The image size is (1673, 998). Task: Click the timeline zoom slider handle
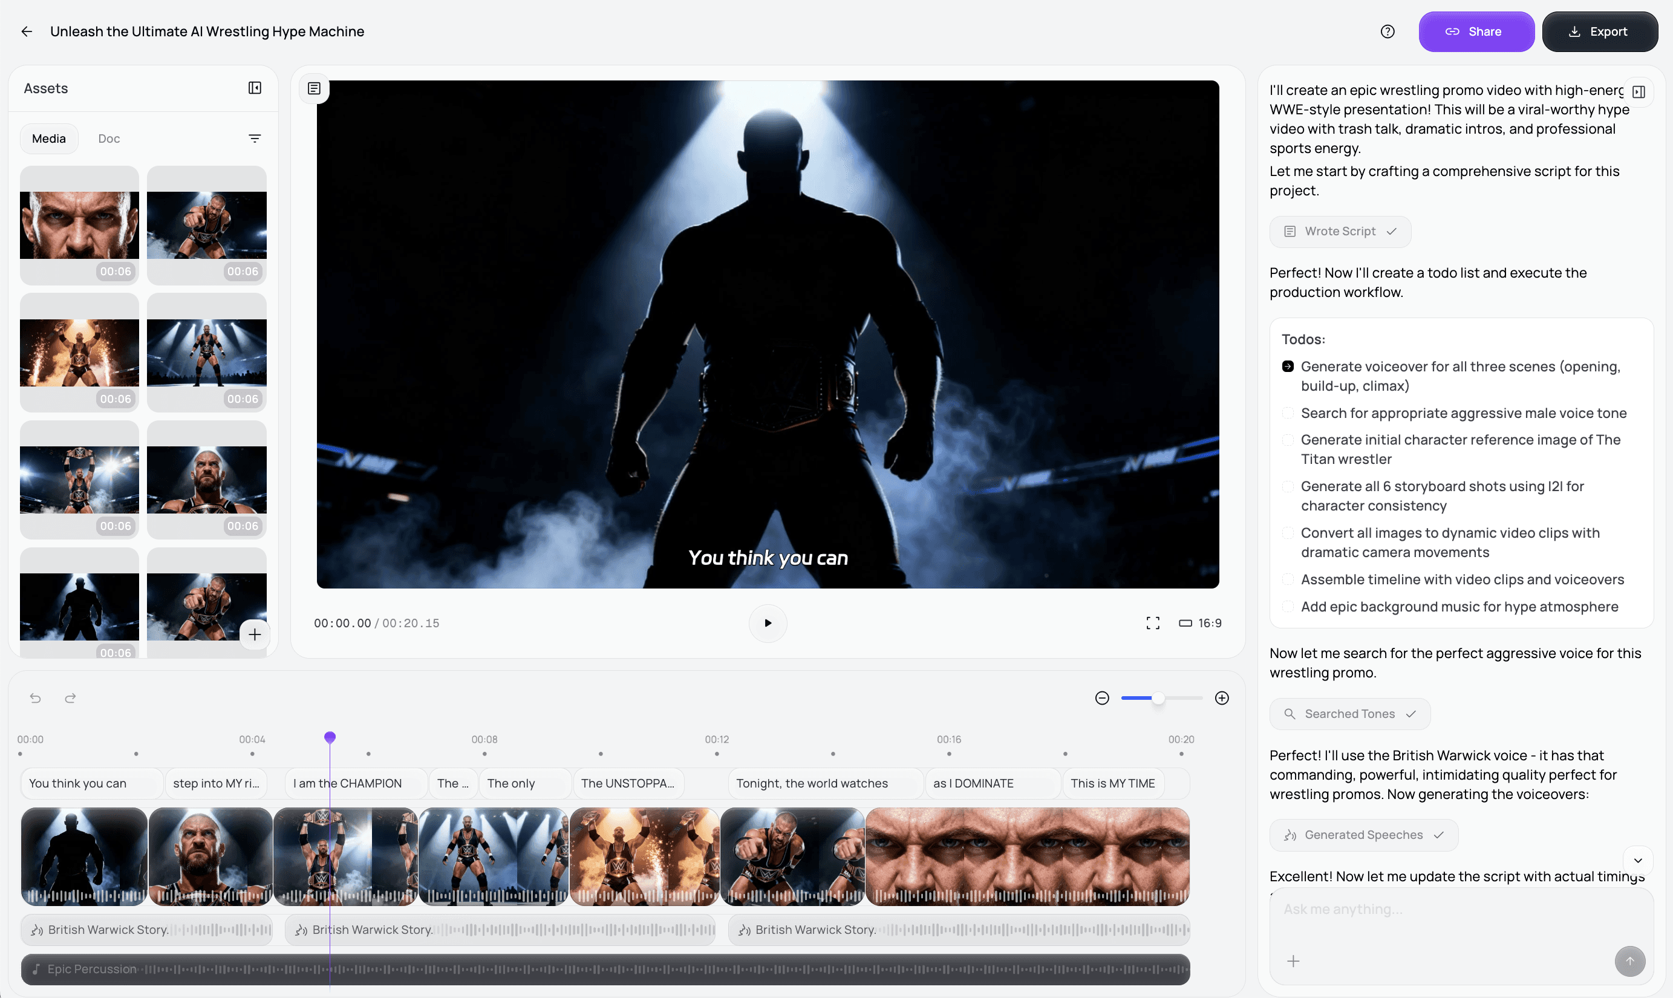click(1158, 698)
